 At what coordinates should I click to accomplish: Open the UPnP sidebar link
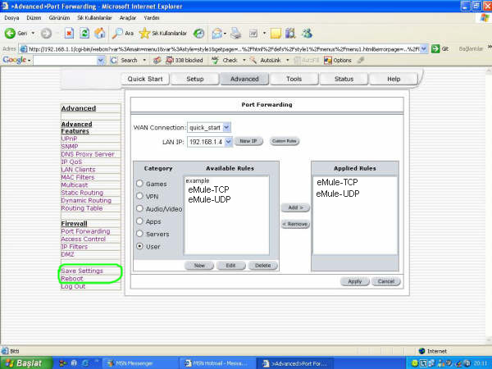[69, 139]
